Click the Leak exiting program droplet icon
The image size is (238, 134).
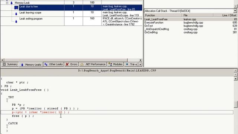pos(16,22)
